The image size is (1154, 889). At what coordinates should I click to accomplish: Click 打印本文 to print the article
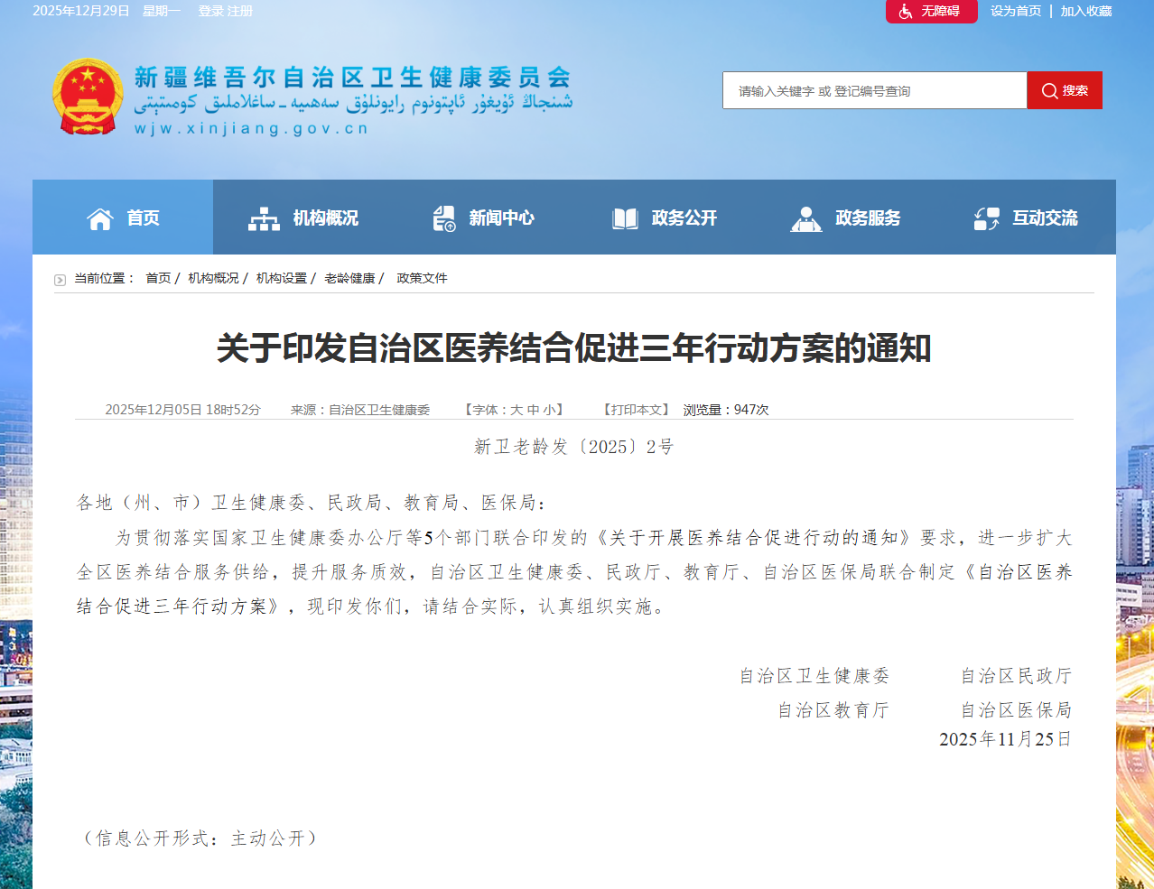(637, 410)
